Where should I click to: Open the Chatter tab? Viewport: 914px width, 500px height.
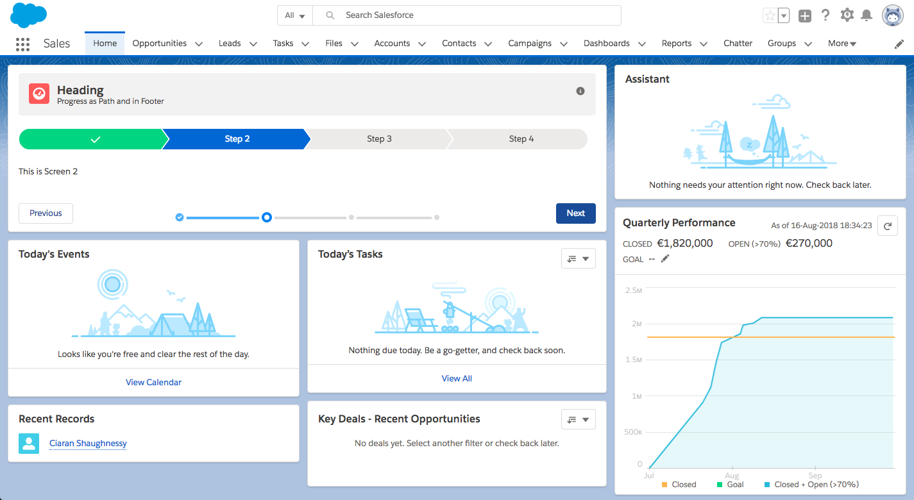tap(738, 43)
